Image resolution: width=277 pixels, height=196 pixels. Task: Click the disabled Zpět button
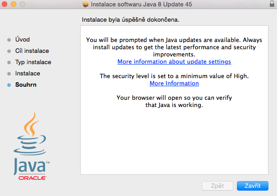click(x=217, y=186)
